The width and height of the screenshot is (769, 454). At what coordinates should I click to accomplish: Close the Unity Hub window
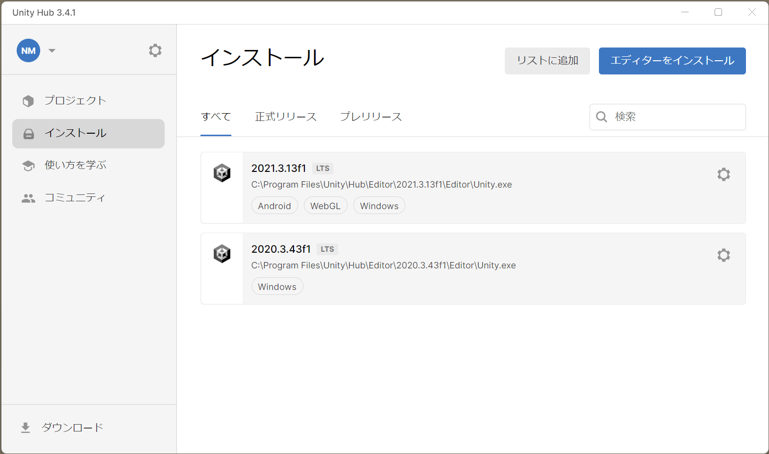pos(752,12)
